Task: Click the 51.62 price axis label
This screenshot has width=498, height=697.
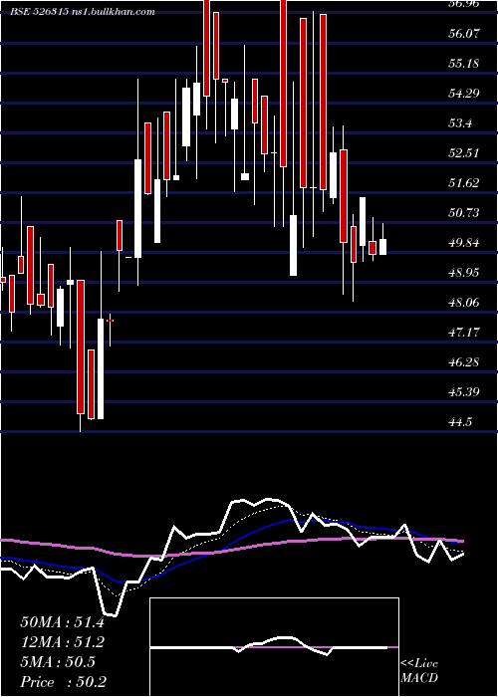Action: point(464,182)
